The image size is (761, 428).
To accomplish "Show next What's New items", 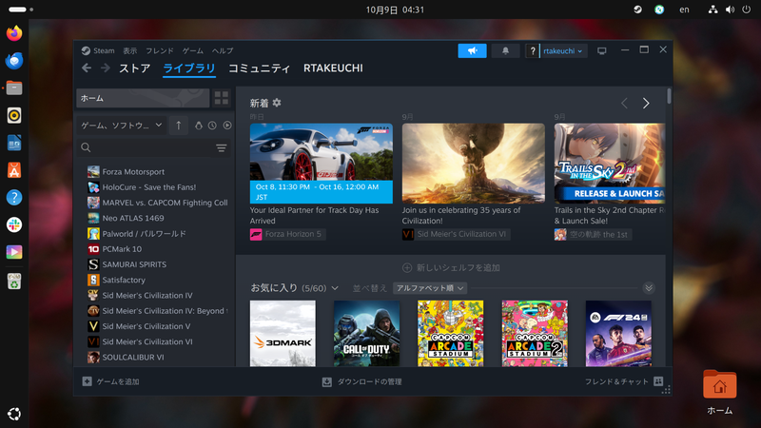I will click(646, 103).
